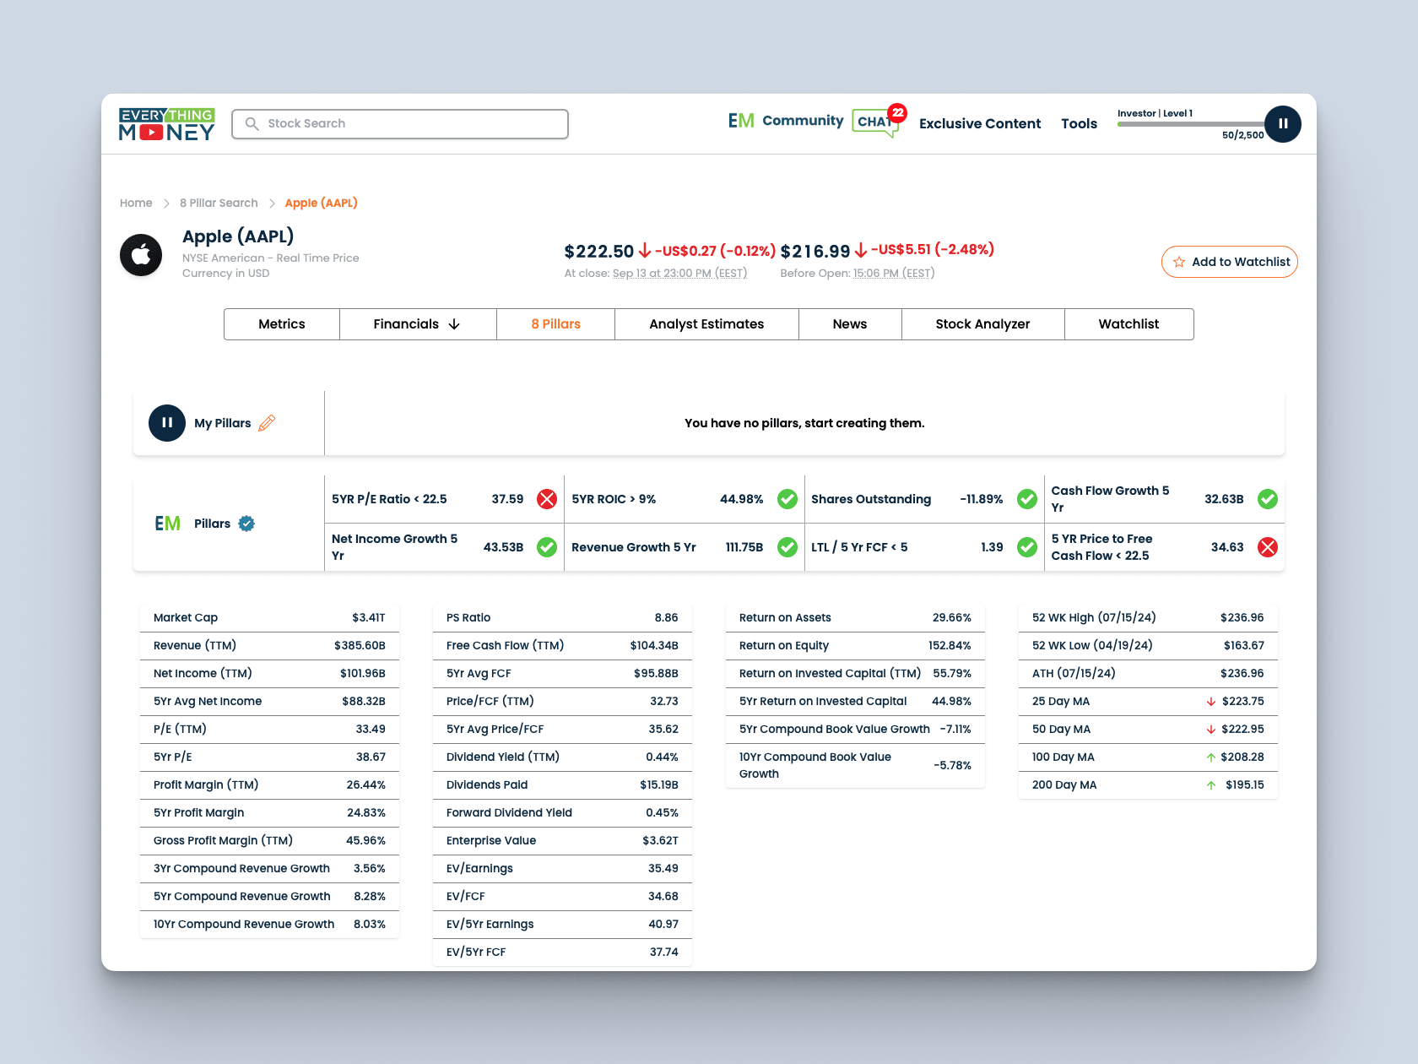
Task: Click green check on Net Income Growth 5 Yr
Action: [x=547, y=547]
